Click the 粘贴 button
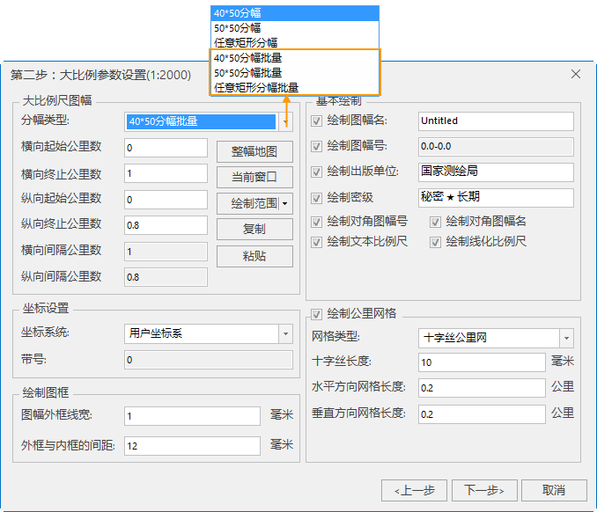597x512 pixels. (x=254, y=256)
